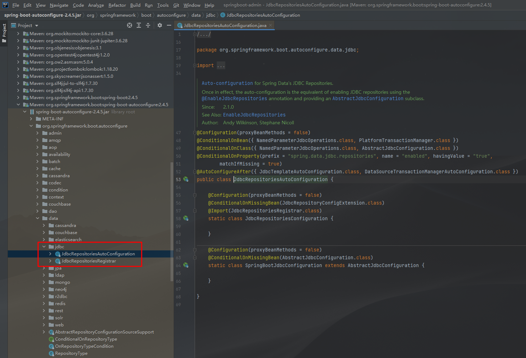Click the IntelliJ IDEA logo icon
Image resolution: width=526 pixels, height=358 pixels.
pyautogui.click(x=5, y=5)
